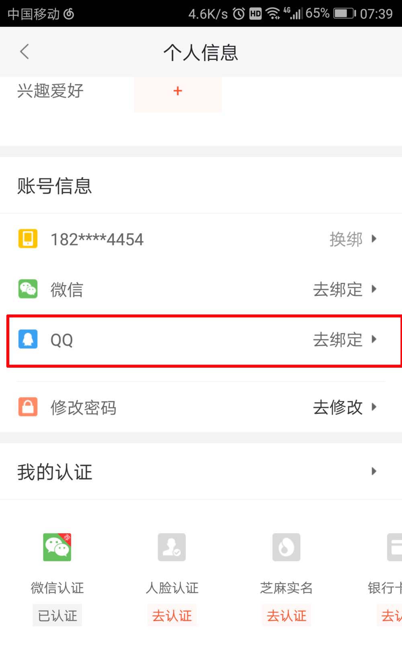Screen dimensions: 402x647
Task: Tap 去绑定 in the QQ row
Action: coord(338,340)
